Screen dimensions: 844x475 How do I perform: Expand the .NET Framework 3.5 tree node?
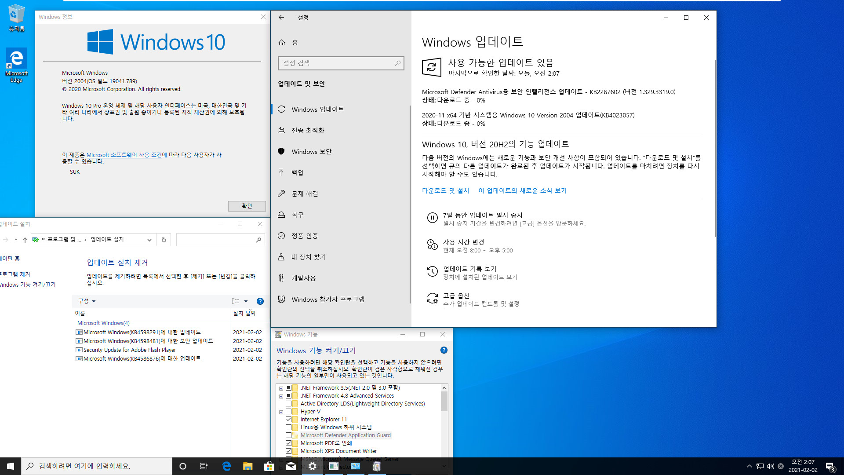coord(281,388)
